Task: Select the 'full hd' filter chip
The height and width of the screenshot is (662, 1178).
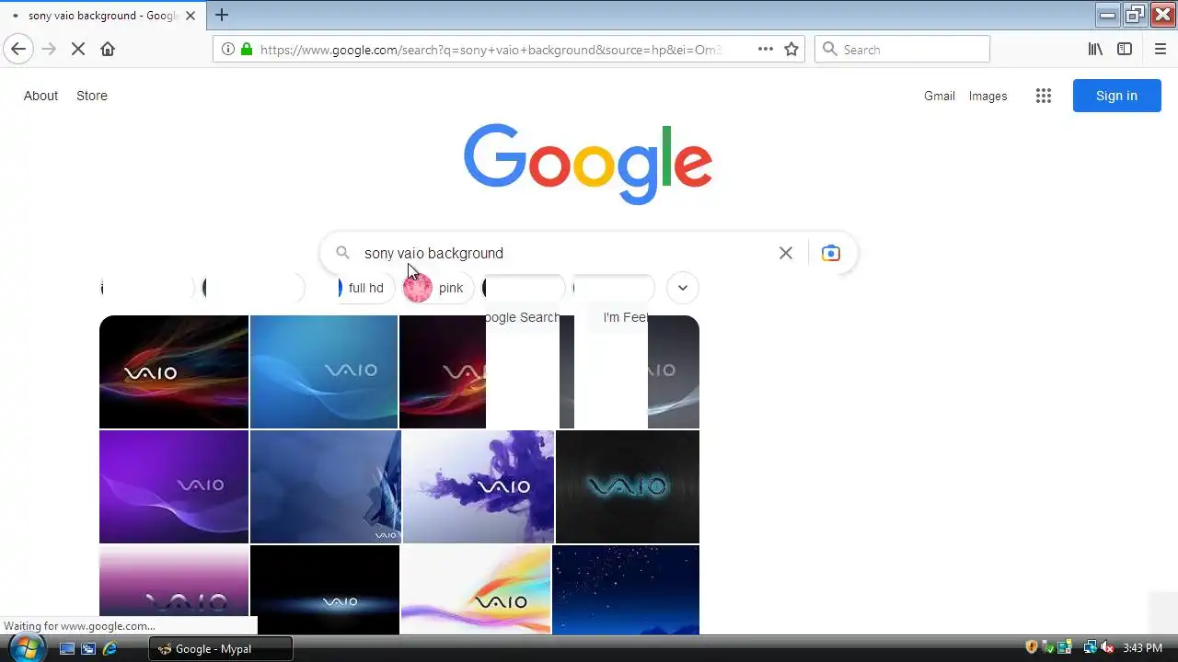Action: point(365,288)
